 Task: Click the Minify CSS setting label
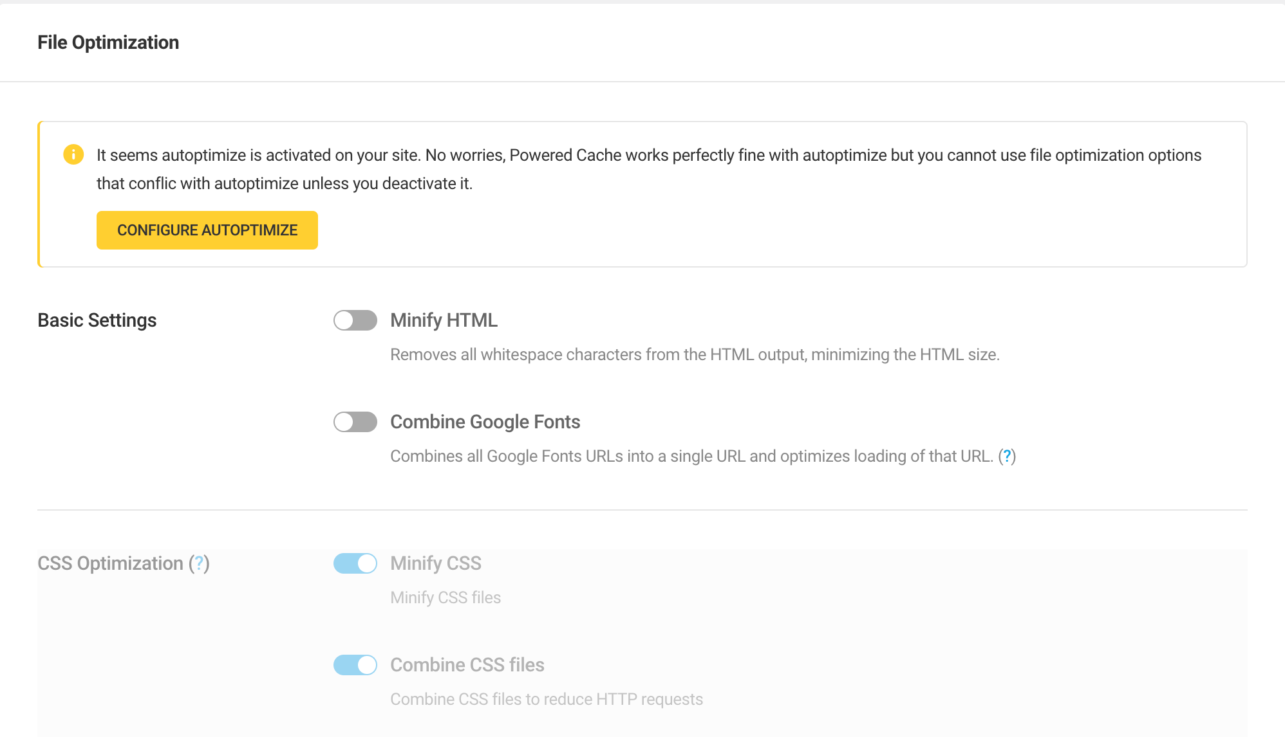click(435, 563)
